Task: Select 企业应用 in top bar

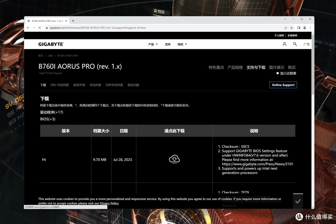Action: tap(292, 35)
